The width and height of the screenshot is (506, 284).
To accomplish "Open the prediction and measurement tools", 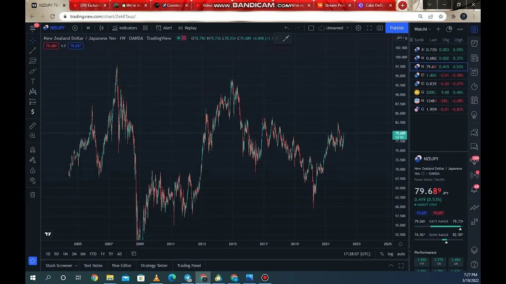I will coord(33,102).
